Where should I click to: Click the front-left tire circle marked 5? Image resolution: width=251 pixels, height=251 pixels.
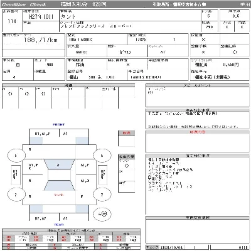16,156
